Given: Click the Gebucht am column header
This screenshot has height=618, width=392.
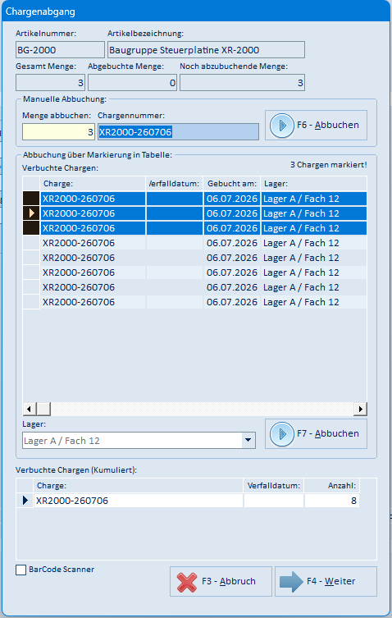Looking at the screenshot, I should click(231, 184).
